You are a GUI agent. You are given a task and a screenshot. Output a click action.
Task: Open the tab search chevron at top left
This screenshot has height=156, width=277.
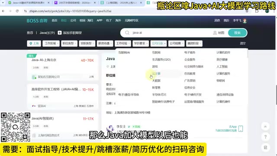3,3
